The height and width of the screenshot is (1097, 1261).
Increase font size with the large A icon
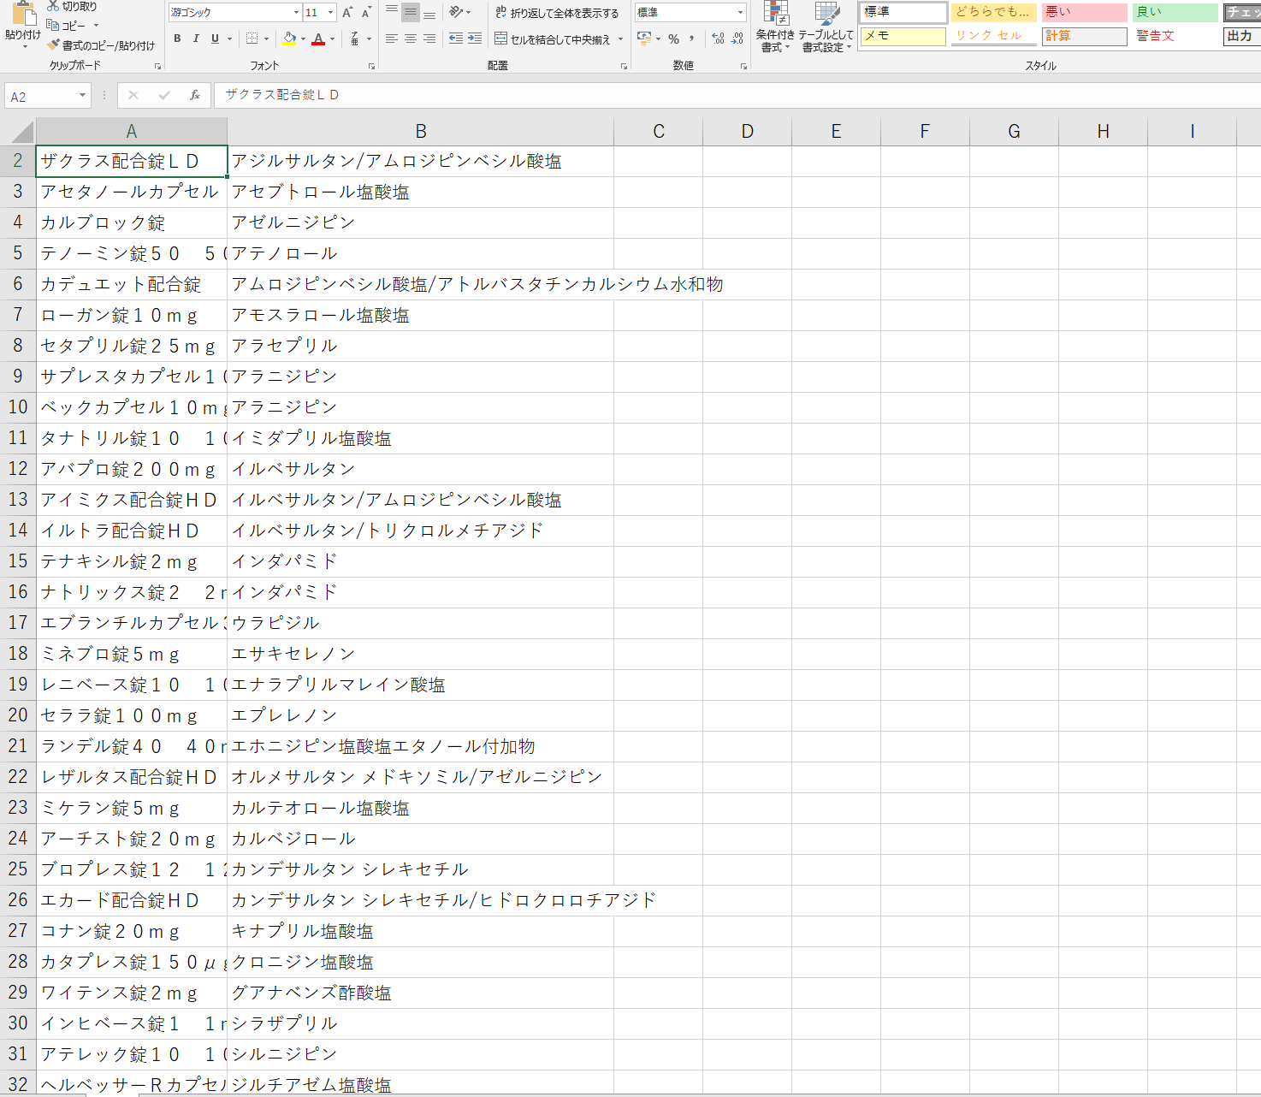click(347, 12)
